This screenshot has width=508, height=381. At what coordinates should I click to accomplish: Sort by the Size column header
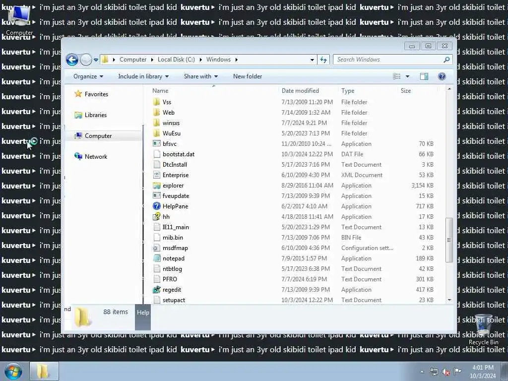click(406, 91)
